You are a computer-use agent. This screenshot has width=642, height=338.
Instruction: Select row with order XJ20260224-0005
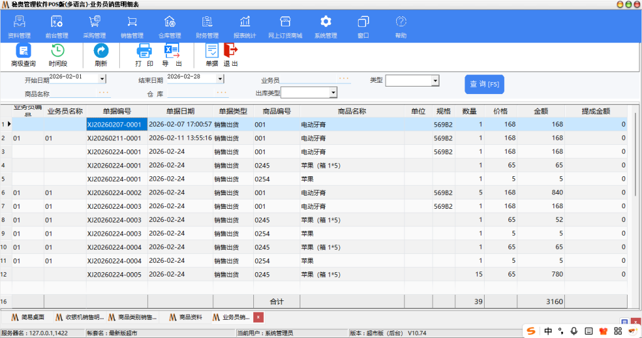click(113, 275)
